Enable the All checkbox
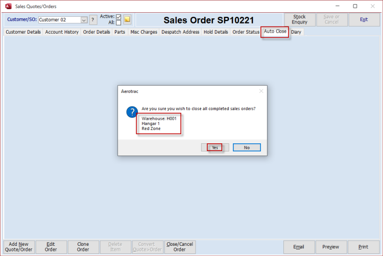Viewport: 383px width, 256px height. click(118, 23)
